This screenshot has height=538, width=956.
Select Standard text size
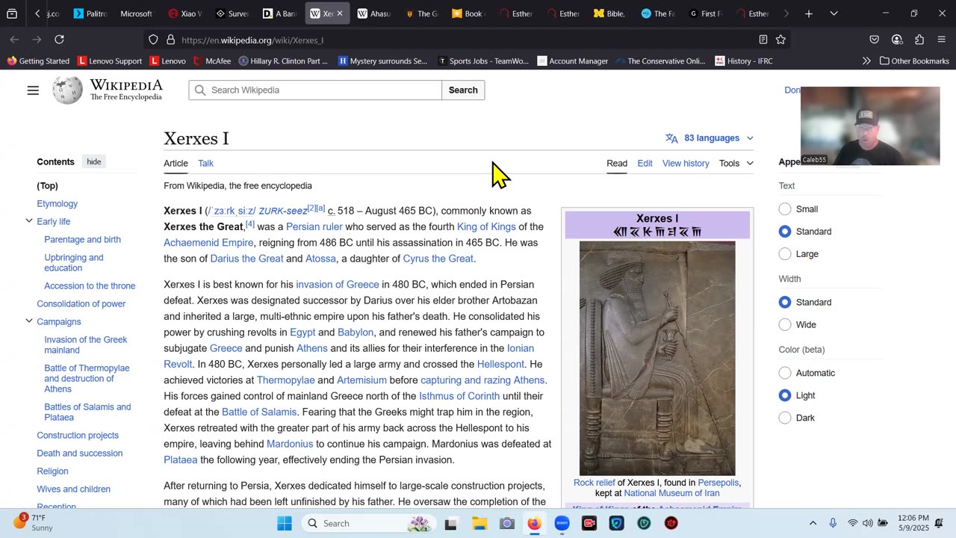[785, 232]
